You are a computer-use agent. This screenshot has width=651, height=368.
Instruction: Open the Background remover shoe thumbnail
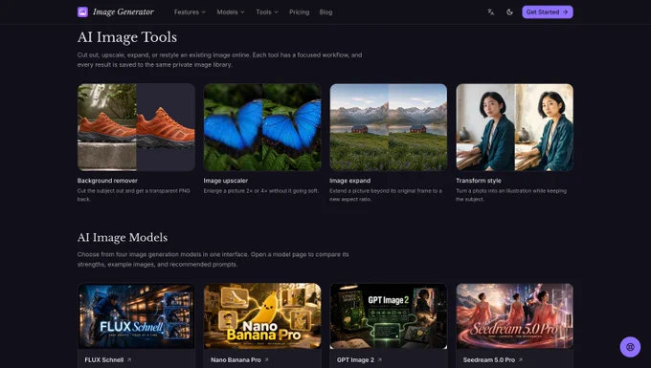click(x=136, y=127)
